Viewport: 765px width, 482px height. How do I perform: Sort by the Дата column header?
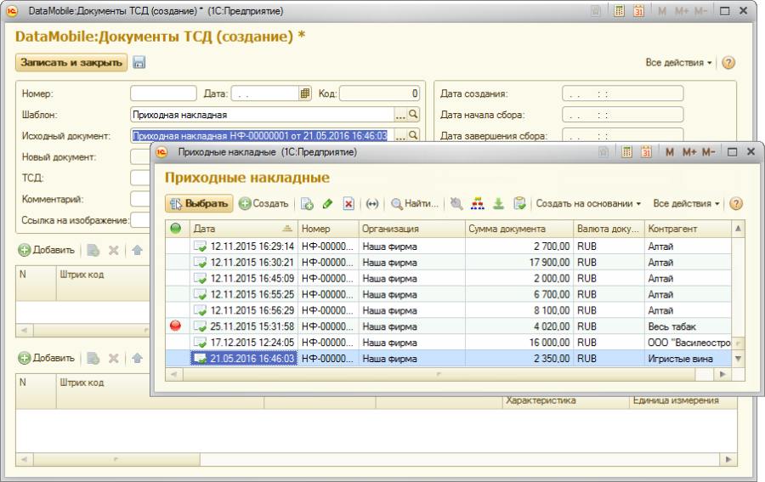243,229
